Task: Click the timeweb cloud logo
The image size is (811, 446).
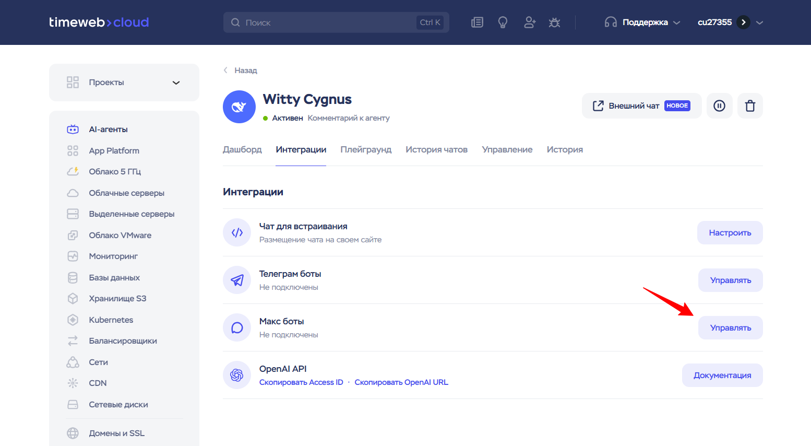Action: click(99, 22)
